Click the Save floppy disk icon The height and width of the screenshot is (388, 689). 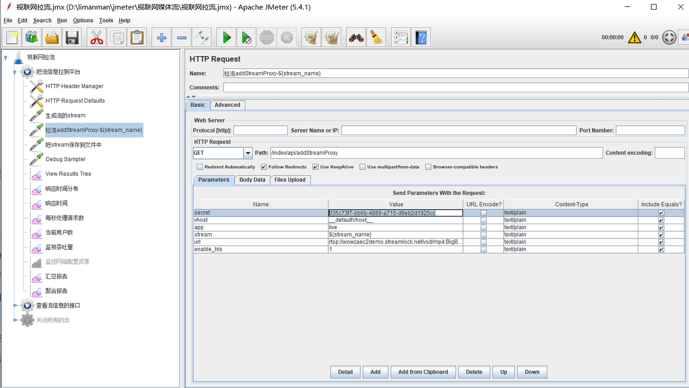[72, 37]
